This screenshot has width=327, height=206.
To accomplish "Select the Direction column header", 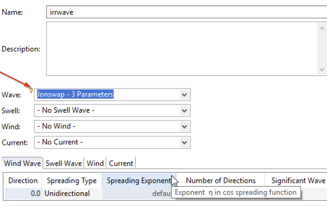I will click(23, 180).
